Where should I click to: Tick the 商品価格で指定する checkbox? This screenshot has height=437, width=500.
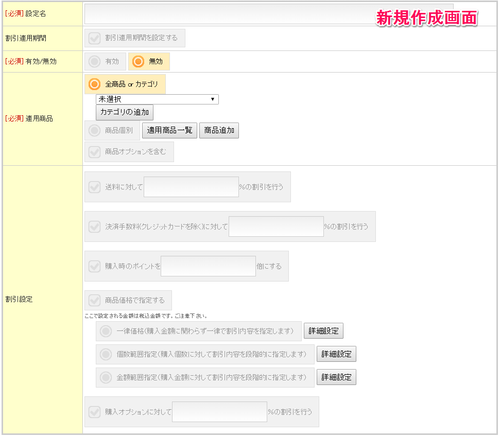tap(95, 300)
